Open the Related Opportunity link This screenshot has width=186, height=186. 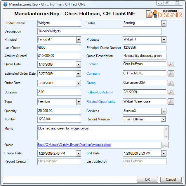coord(101,102)
